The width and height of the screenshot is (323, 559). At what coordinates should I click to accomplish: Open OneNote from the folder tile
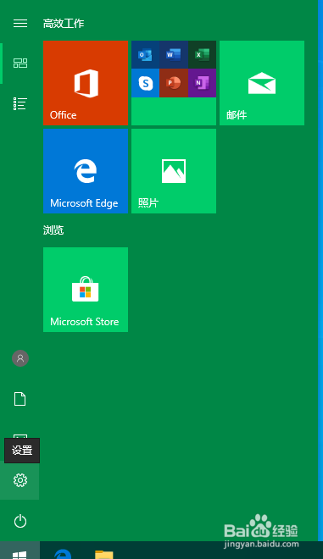(202, 83)
